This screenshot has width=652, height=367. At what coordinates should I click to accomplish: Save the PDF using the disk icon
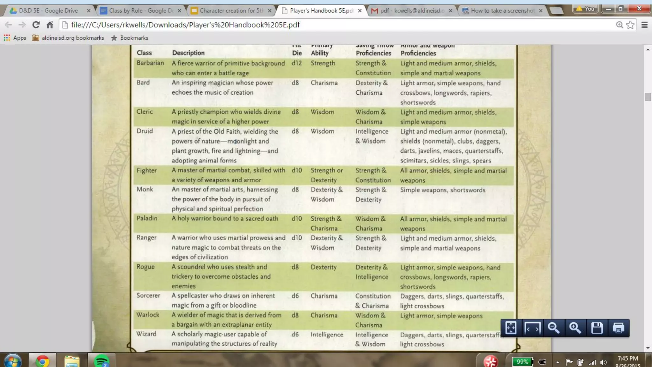point(597,328)
